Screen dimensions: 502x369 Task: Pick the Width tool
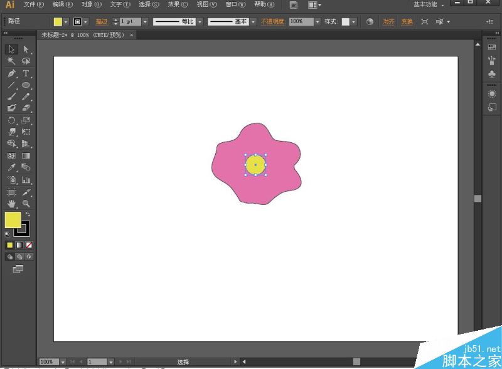(x=11, y=132)
